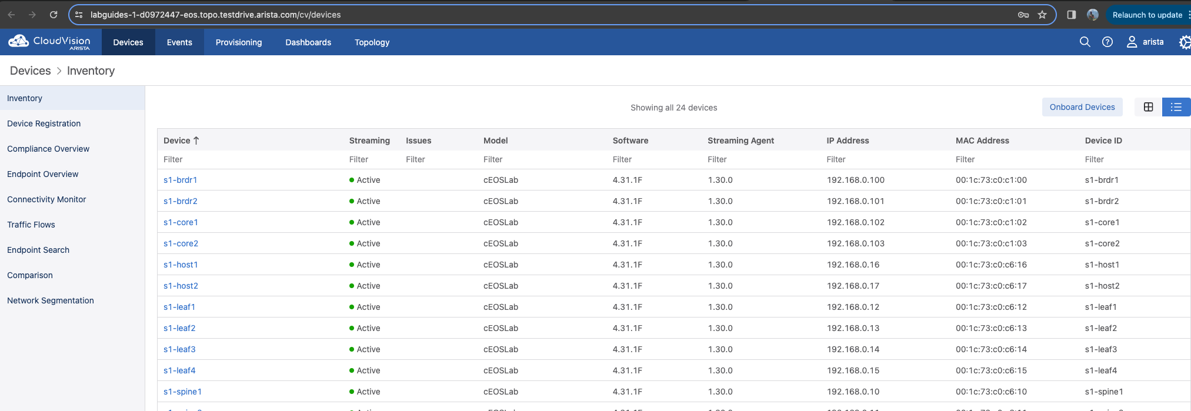Open the settings gear icon
1191x411 pixels.
[x=1185, y=42]
